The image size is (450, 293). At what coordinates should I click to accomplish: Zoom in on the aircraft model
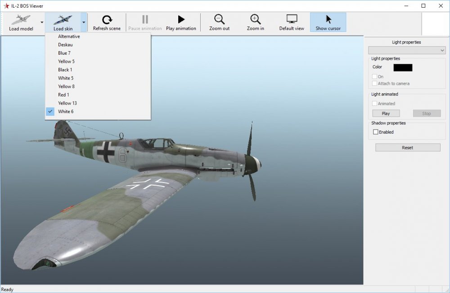(255, 22)
